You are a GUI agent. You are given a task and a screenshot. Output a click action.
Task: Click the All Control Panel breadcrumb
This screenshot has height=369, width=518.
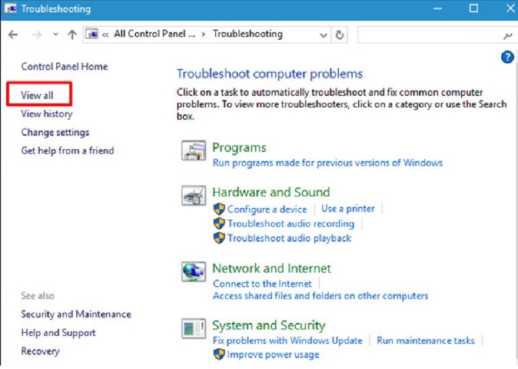(154, 34)
